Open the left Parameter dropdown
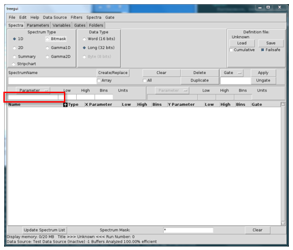Image resolution: width=293 pixels, height=250 pixels. pos(33,90)
